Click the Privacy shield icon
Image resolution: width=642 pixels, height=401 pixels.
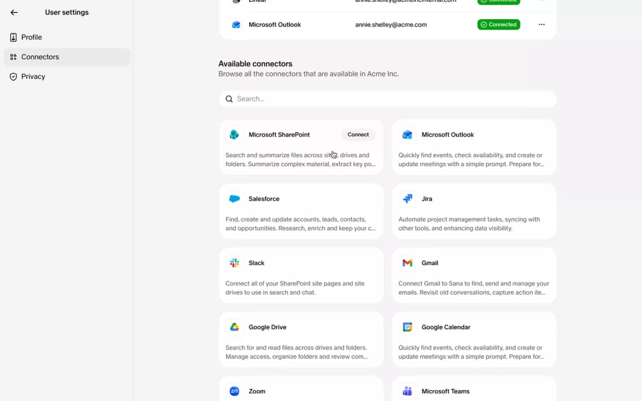(13, 76)
